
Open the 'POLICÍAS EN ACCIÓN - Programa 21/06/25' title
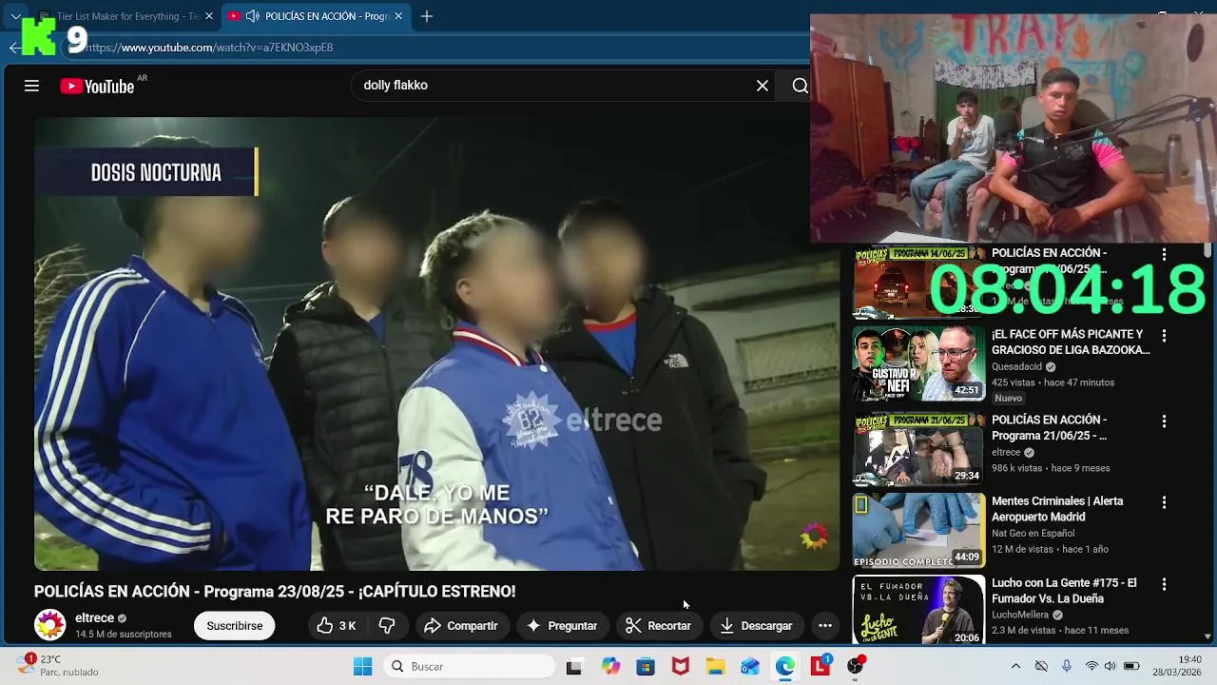[x=1049, y=428]
